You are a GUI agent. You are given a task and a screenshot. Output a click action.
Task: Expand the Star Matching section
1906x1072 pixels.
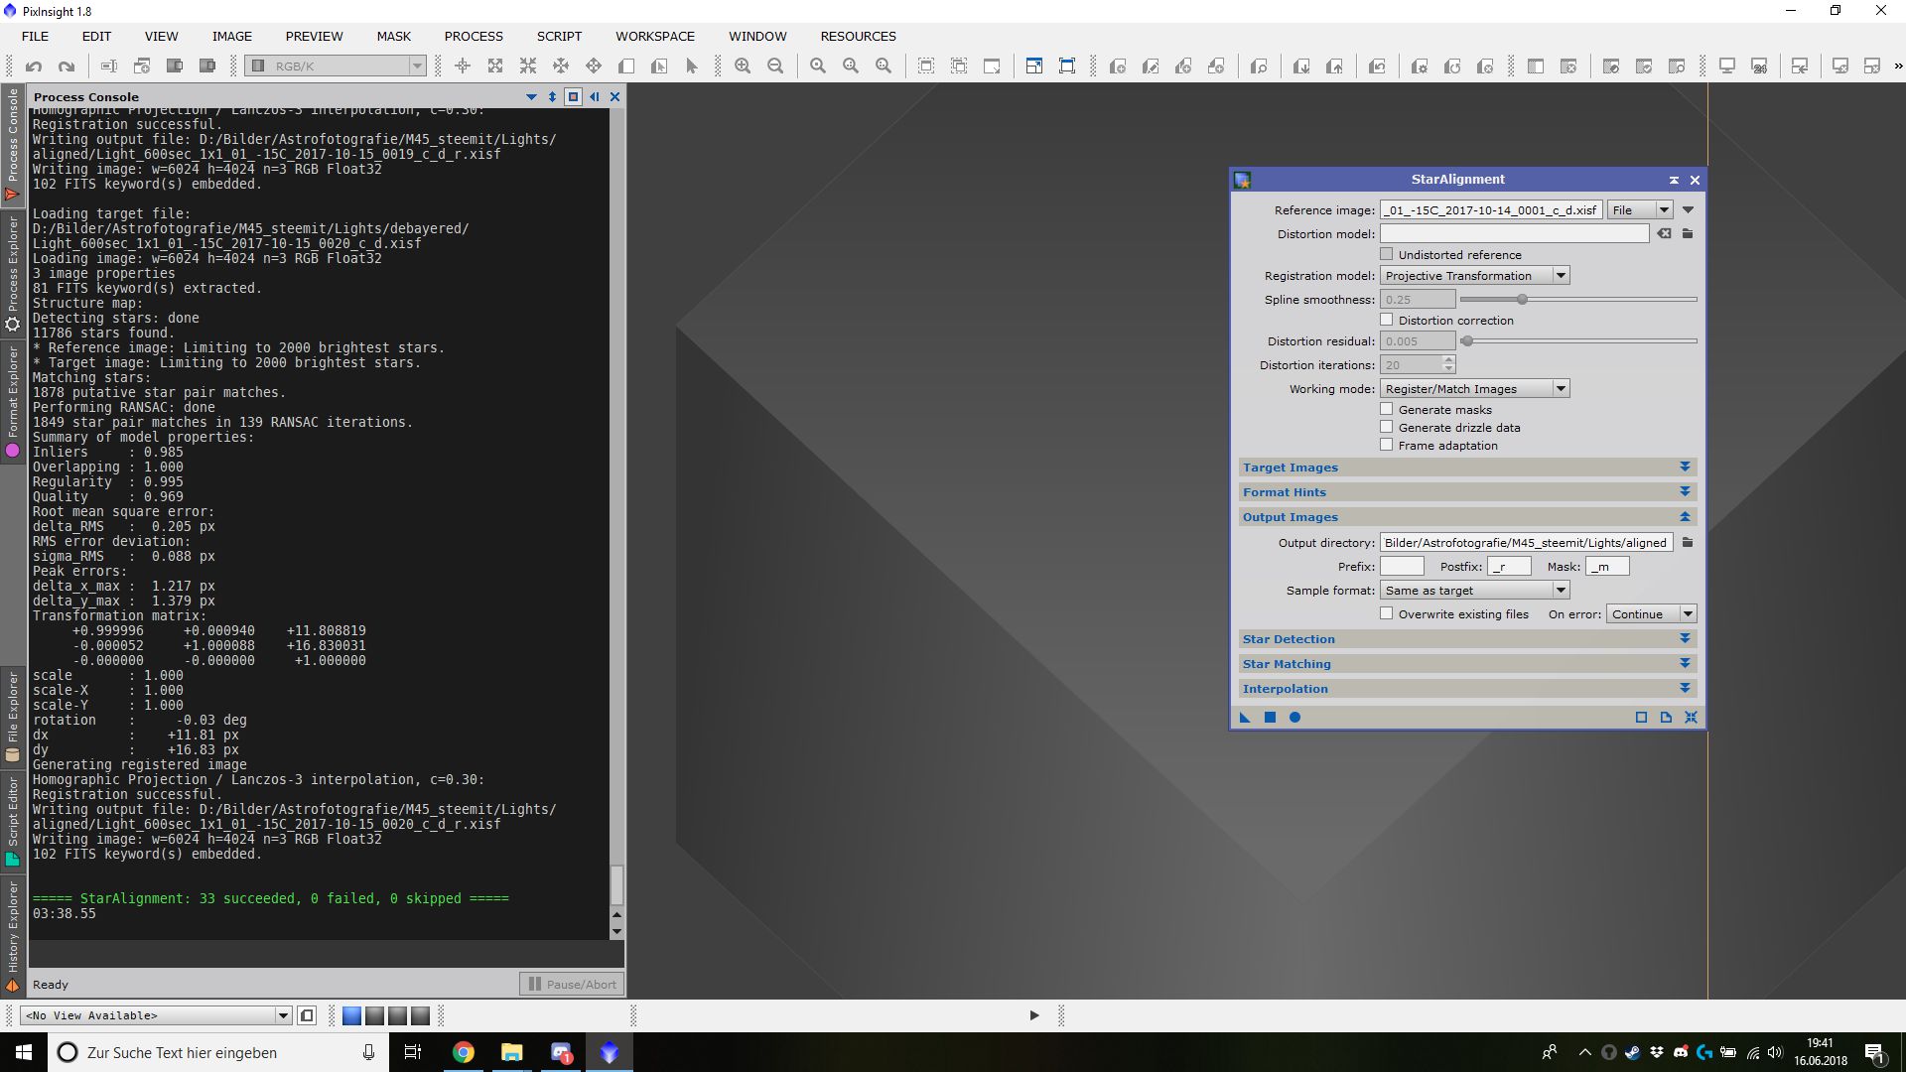pos(1468,664)
